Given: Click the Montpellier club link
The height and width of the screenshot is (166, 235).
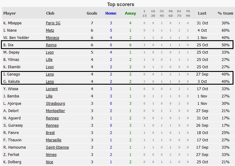Looking at the screenshot, I should pos(55,111).
